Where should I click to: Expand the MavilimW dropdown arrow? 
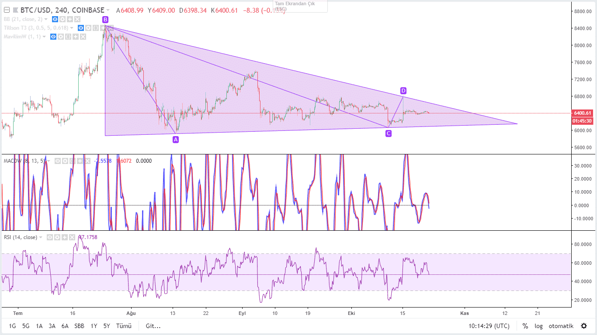44,37
